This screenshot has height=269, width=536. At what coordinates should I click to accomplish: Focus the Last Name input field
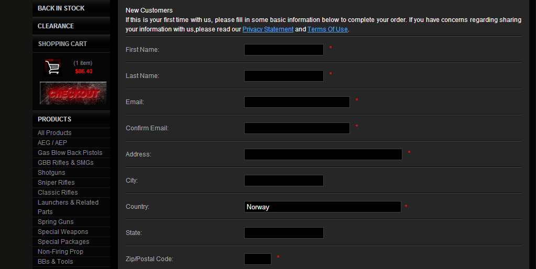point(284,76)
